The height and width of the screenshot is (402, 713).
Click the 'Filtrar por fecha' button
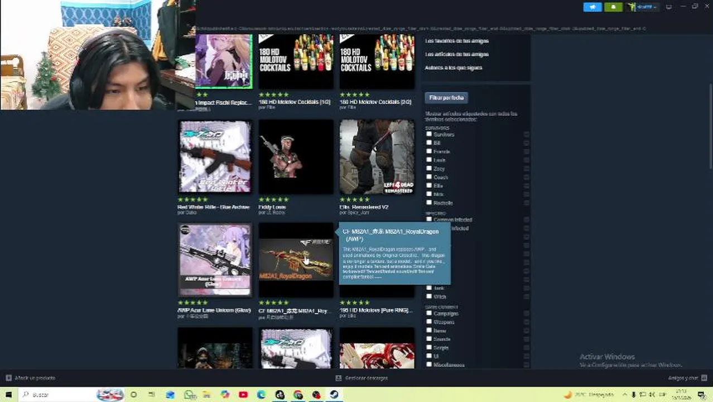[x=446, y=98]
